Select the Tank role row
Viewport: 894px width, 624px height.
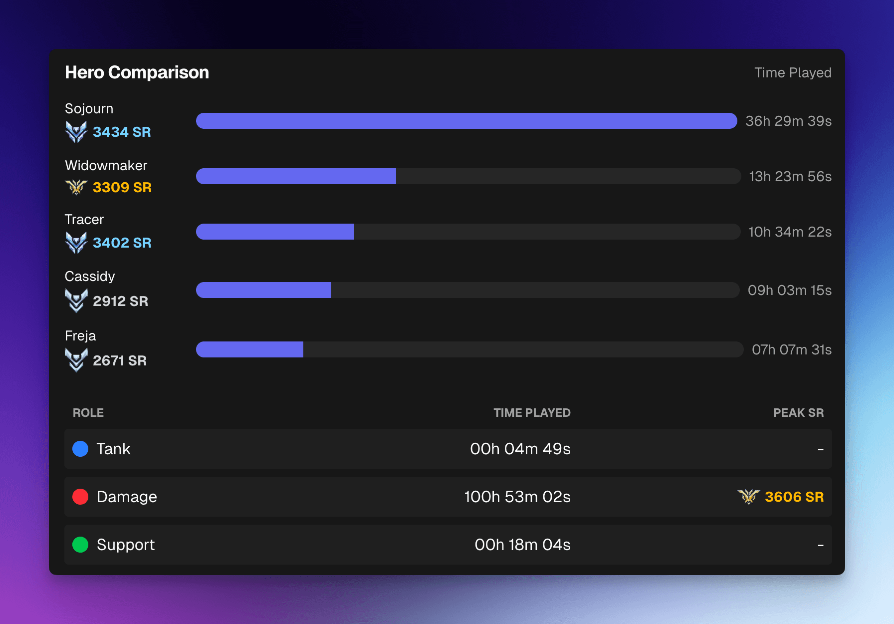point(447,449)
